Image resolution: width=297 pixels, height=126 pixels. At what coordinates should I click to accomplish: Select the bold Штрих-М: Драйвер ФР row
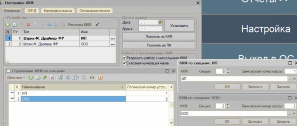tap(60, 38)
